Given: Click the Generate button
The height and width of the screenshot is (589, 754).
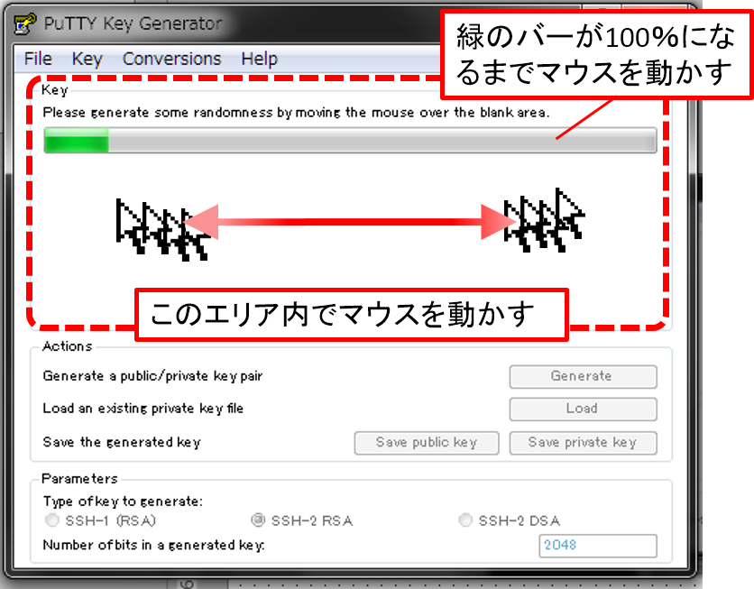Looking at the screenshot, I should pyautogui.click(x=583, y=376).
